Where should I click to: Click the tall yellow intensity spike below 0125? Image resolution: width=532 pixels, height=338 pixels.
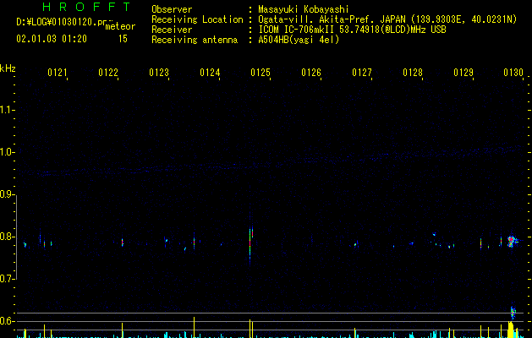click(250, 328)
